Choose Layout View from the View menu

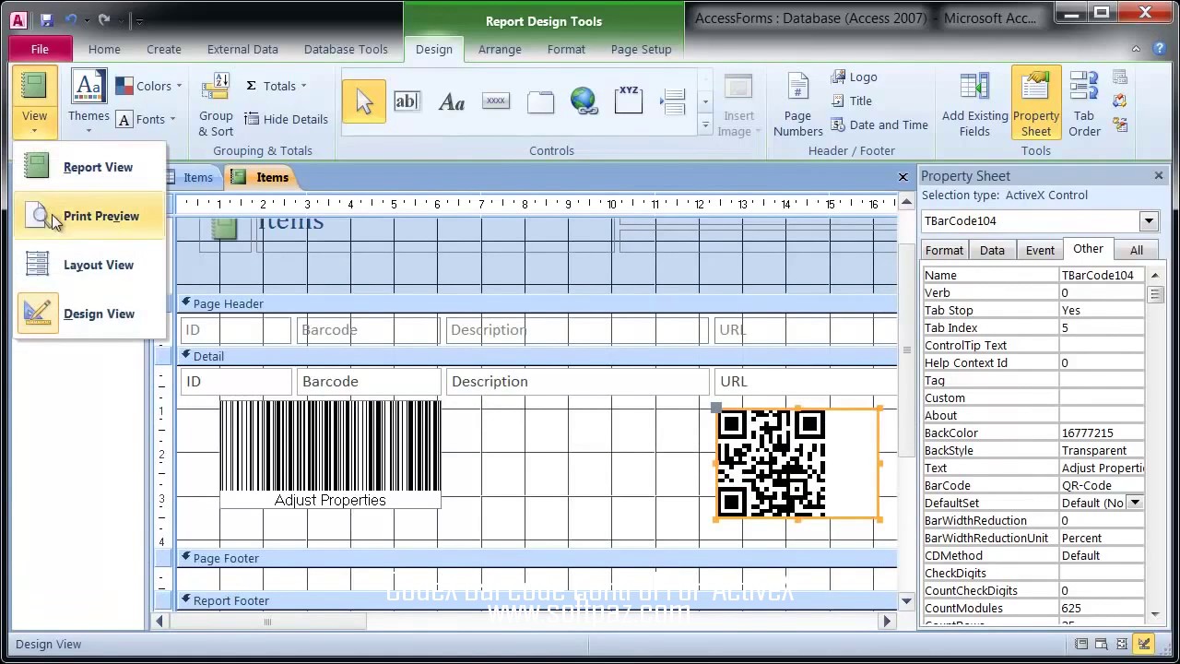[90, 265]
